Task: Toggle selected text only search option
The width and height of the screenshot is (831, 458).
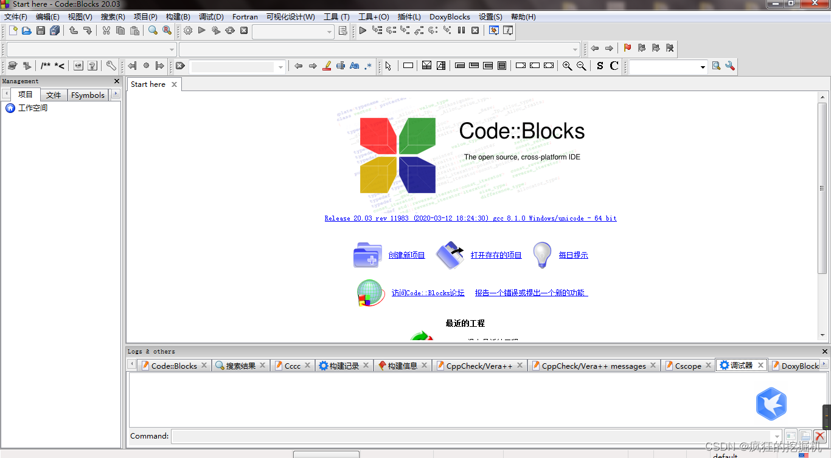Action: point(341,66)
